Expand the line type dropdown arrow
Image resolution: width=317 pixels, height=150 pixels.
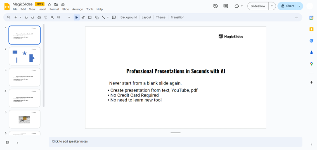click(x=108, y=17)
